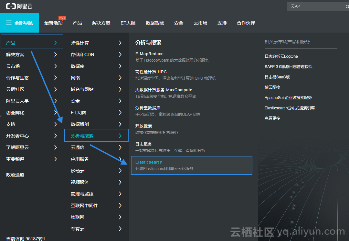The width and height of the screenshot is (349, 241).
Task: Expand the 管理与监控 chevron
Action: tap(120, 194)
